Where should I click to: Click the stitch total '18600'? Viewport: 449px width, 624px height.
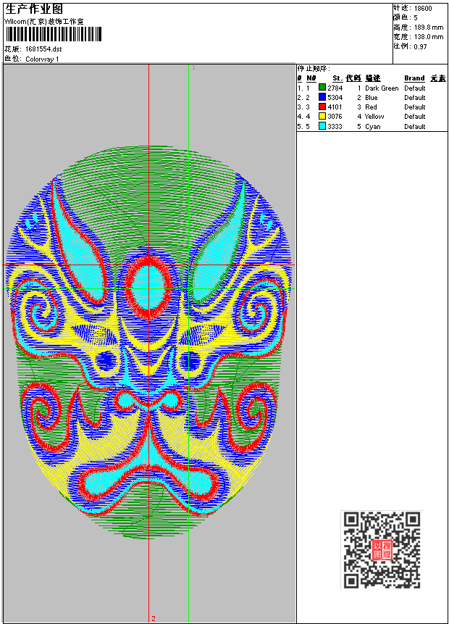pos(423,9)
